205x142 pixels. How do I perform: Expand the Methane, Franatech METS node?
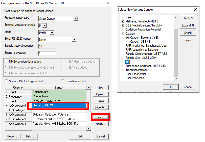tap(123, 21)
